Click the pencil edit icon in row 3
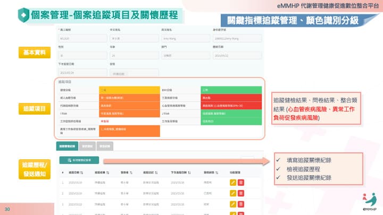Image resolution: width=383 pixels, height=215 pixels. [x=233, y=203]
